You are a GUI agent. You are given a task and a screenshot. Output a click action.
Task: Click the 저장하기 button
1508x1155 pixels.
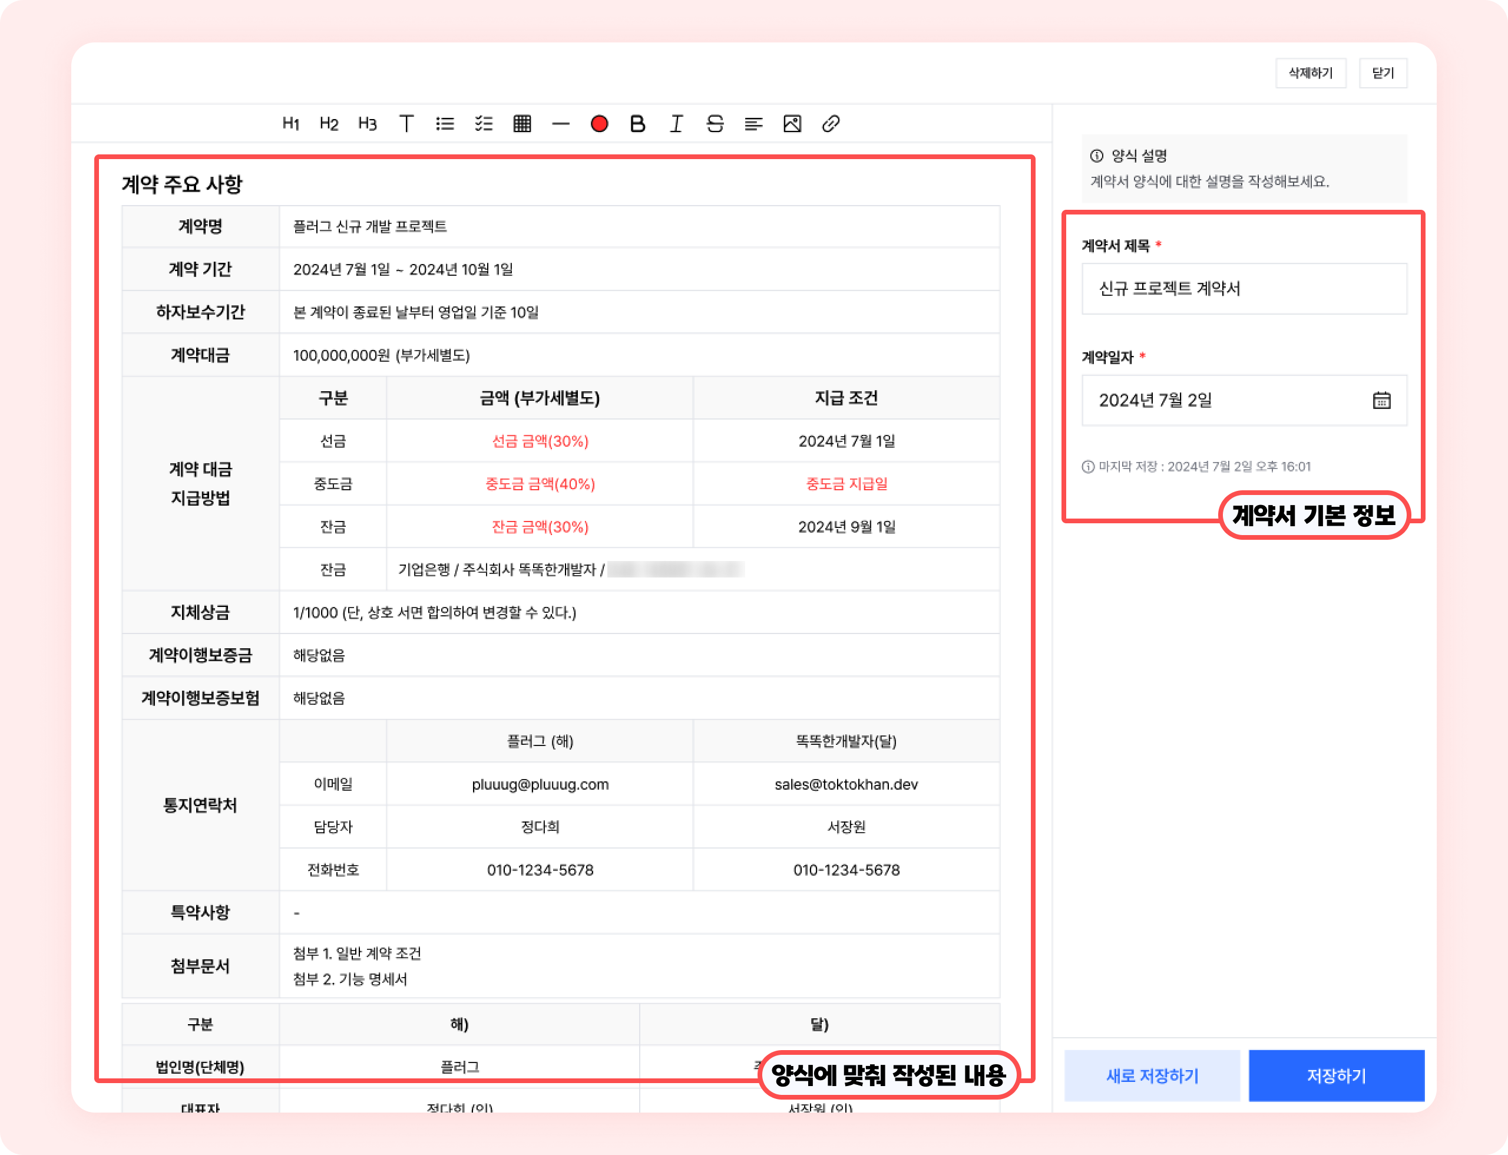[1336, 1075]
